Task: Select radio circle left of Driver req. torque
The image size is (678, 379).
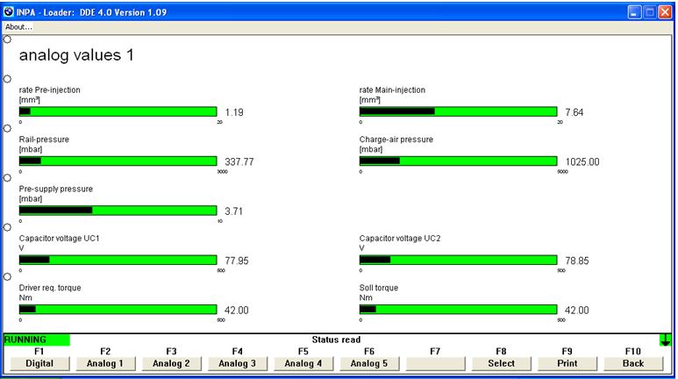Action: point(7,275)
